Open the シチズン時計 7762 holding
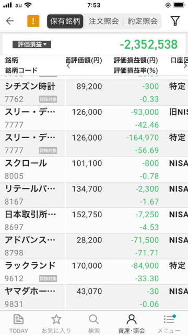Image resolution: width=188 pixels, height=335 pixels. pyautogui.click(x=94, y=93)
